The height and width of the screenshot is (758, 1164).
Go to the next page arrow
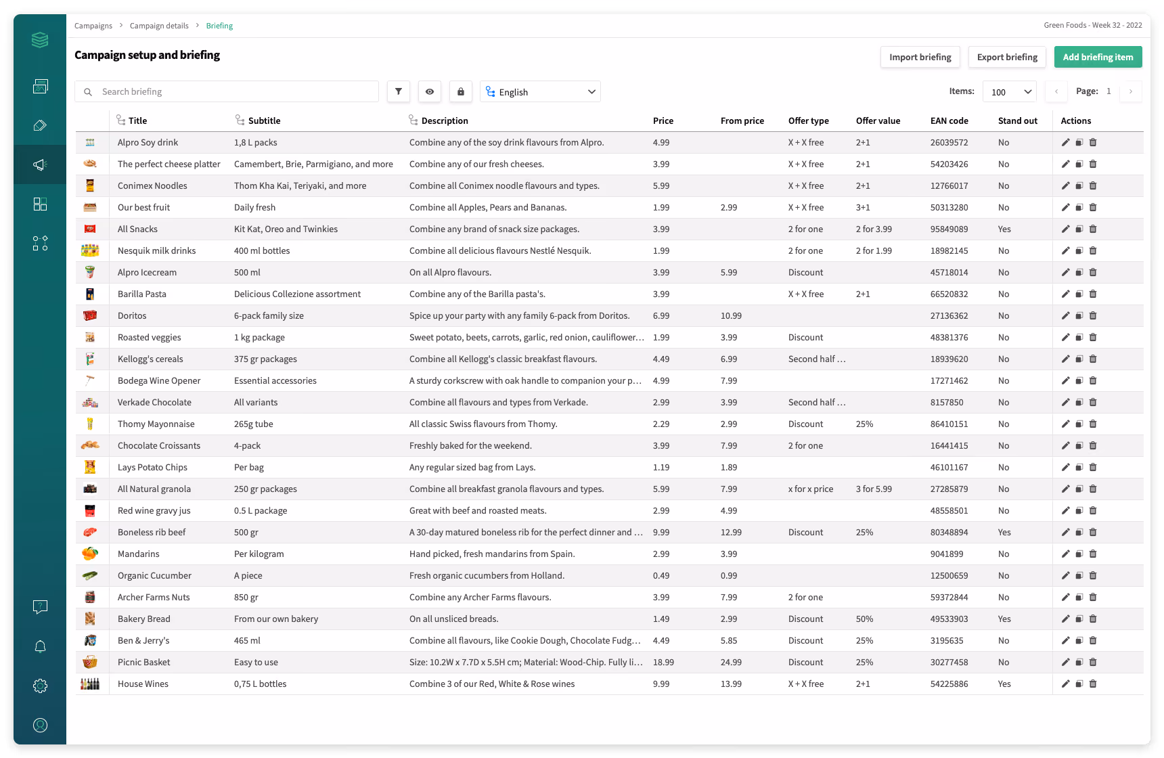click(x=1131, y=91)
